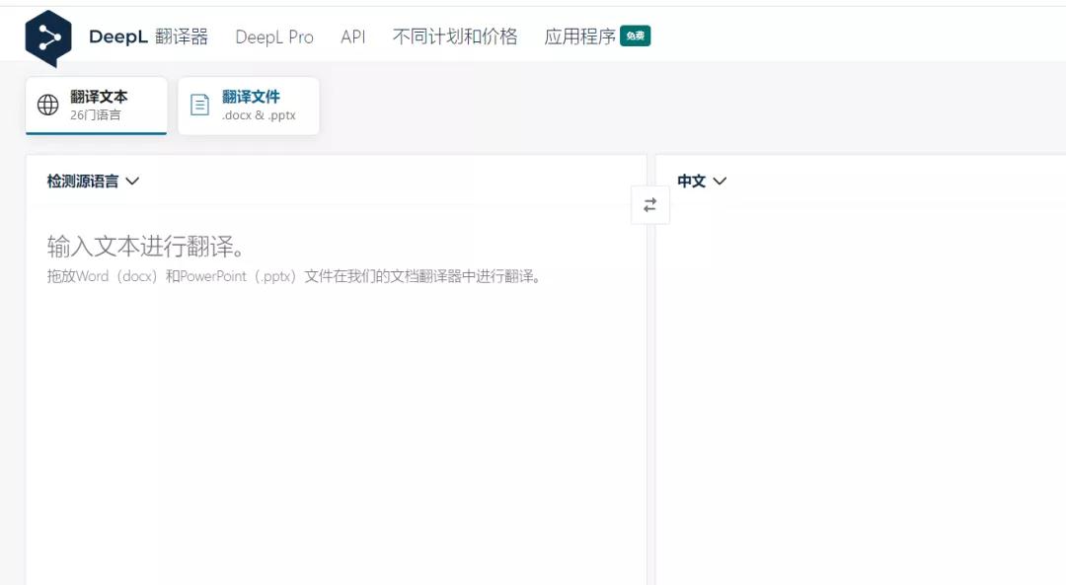Open the DeepL Pro menu item
1066x585 pixels.
274,37
